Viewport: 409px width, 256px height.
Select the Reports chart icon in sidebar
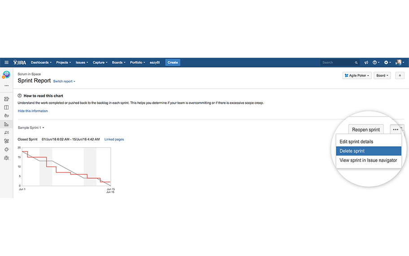[6, 124]
